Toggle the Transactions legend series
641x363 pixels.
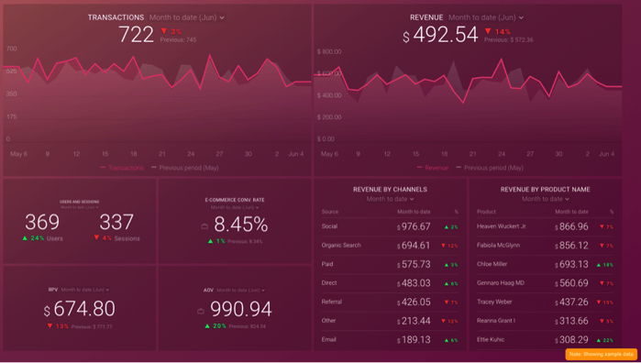point(122,168)
